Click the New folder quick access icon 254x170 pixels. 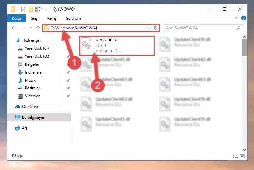[x=31, y=9]
